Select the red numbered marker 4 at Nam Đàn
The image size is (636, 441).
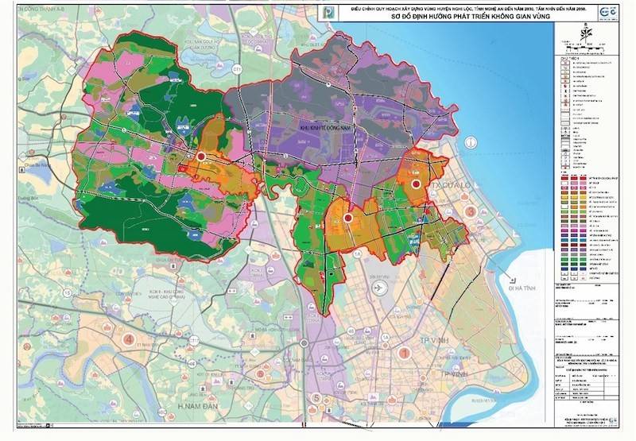point(128,339)
